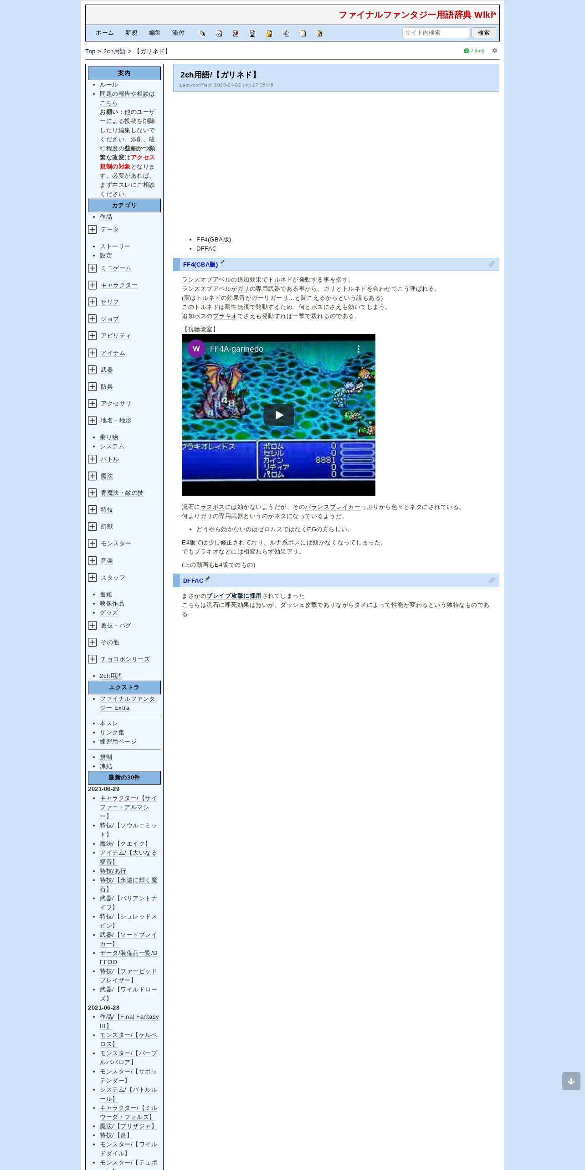Expand the 武器 category
585x1170 pixels.
[x=92, y=370]
